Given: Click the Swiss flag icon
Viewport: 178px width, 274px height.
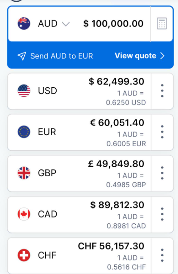Looking at the screenshot, I should (24, 255).
